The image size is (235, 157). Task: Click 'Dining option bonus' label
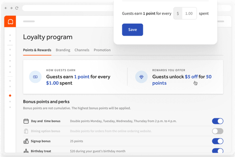point(45,131)
